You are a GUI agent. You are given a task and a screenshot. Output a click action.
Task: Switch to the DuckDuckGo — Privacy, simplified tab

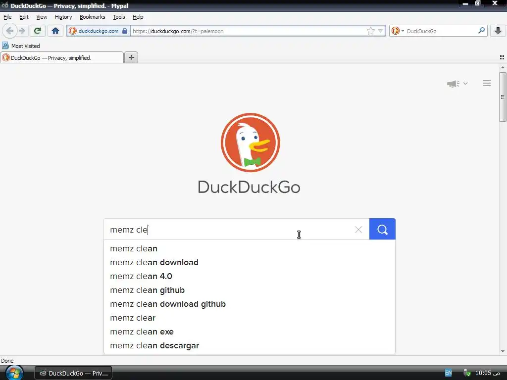point(62,58)
